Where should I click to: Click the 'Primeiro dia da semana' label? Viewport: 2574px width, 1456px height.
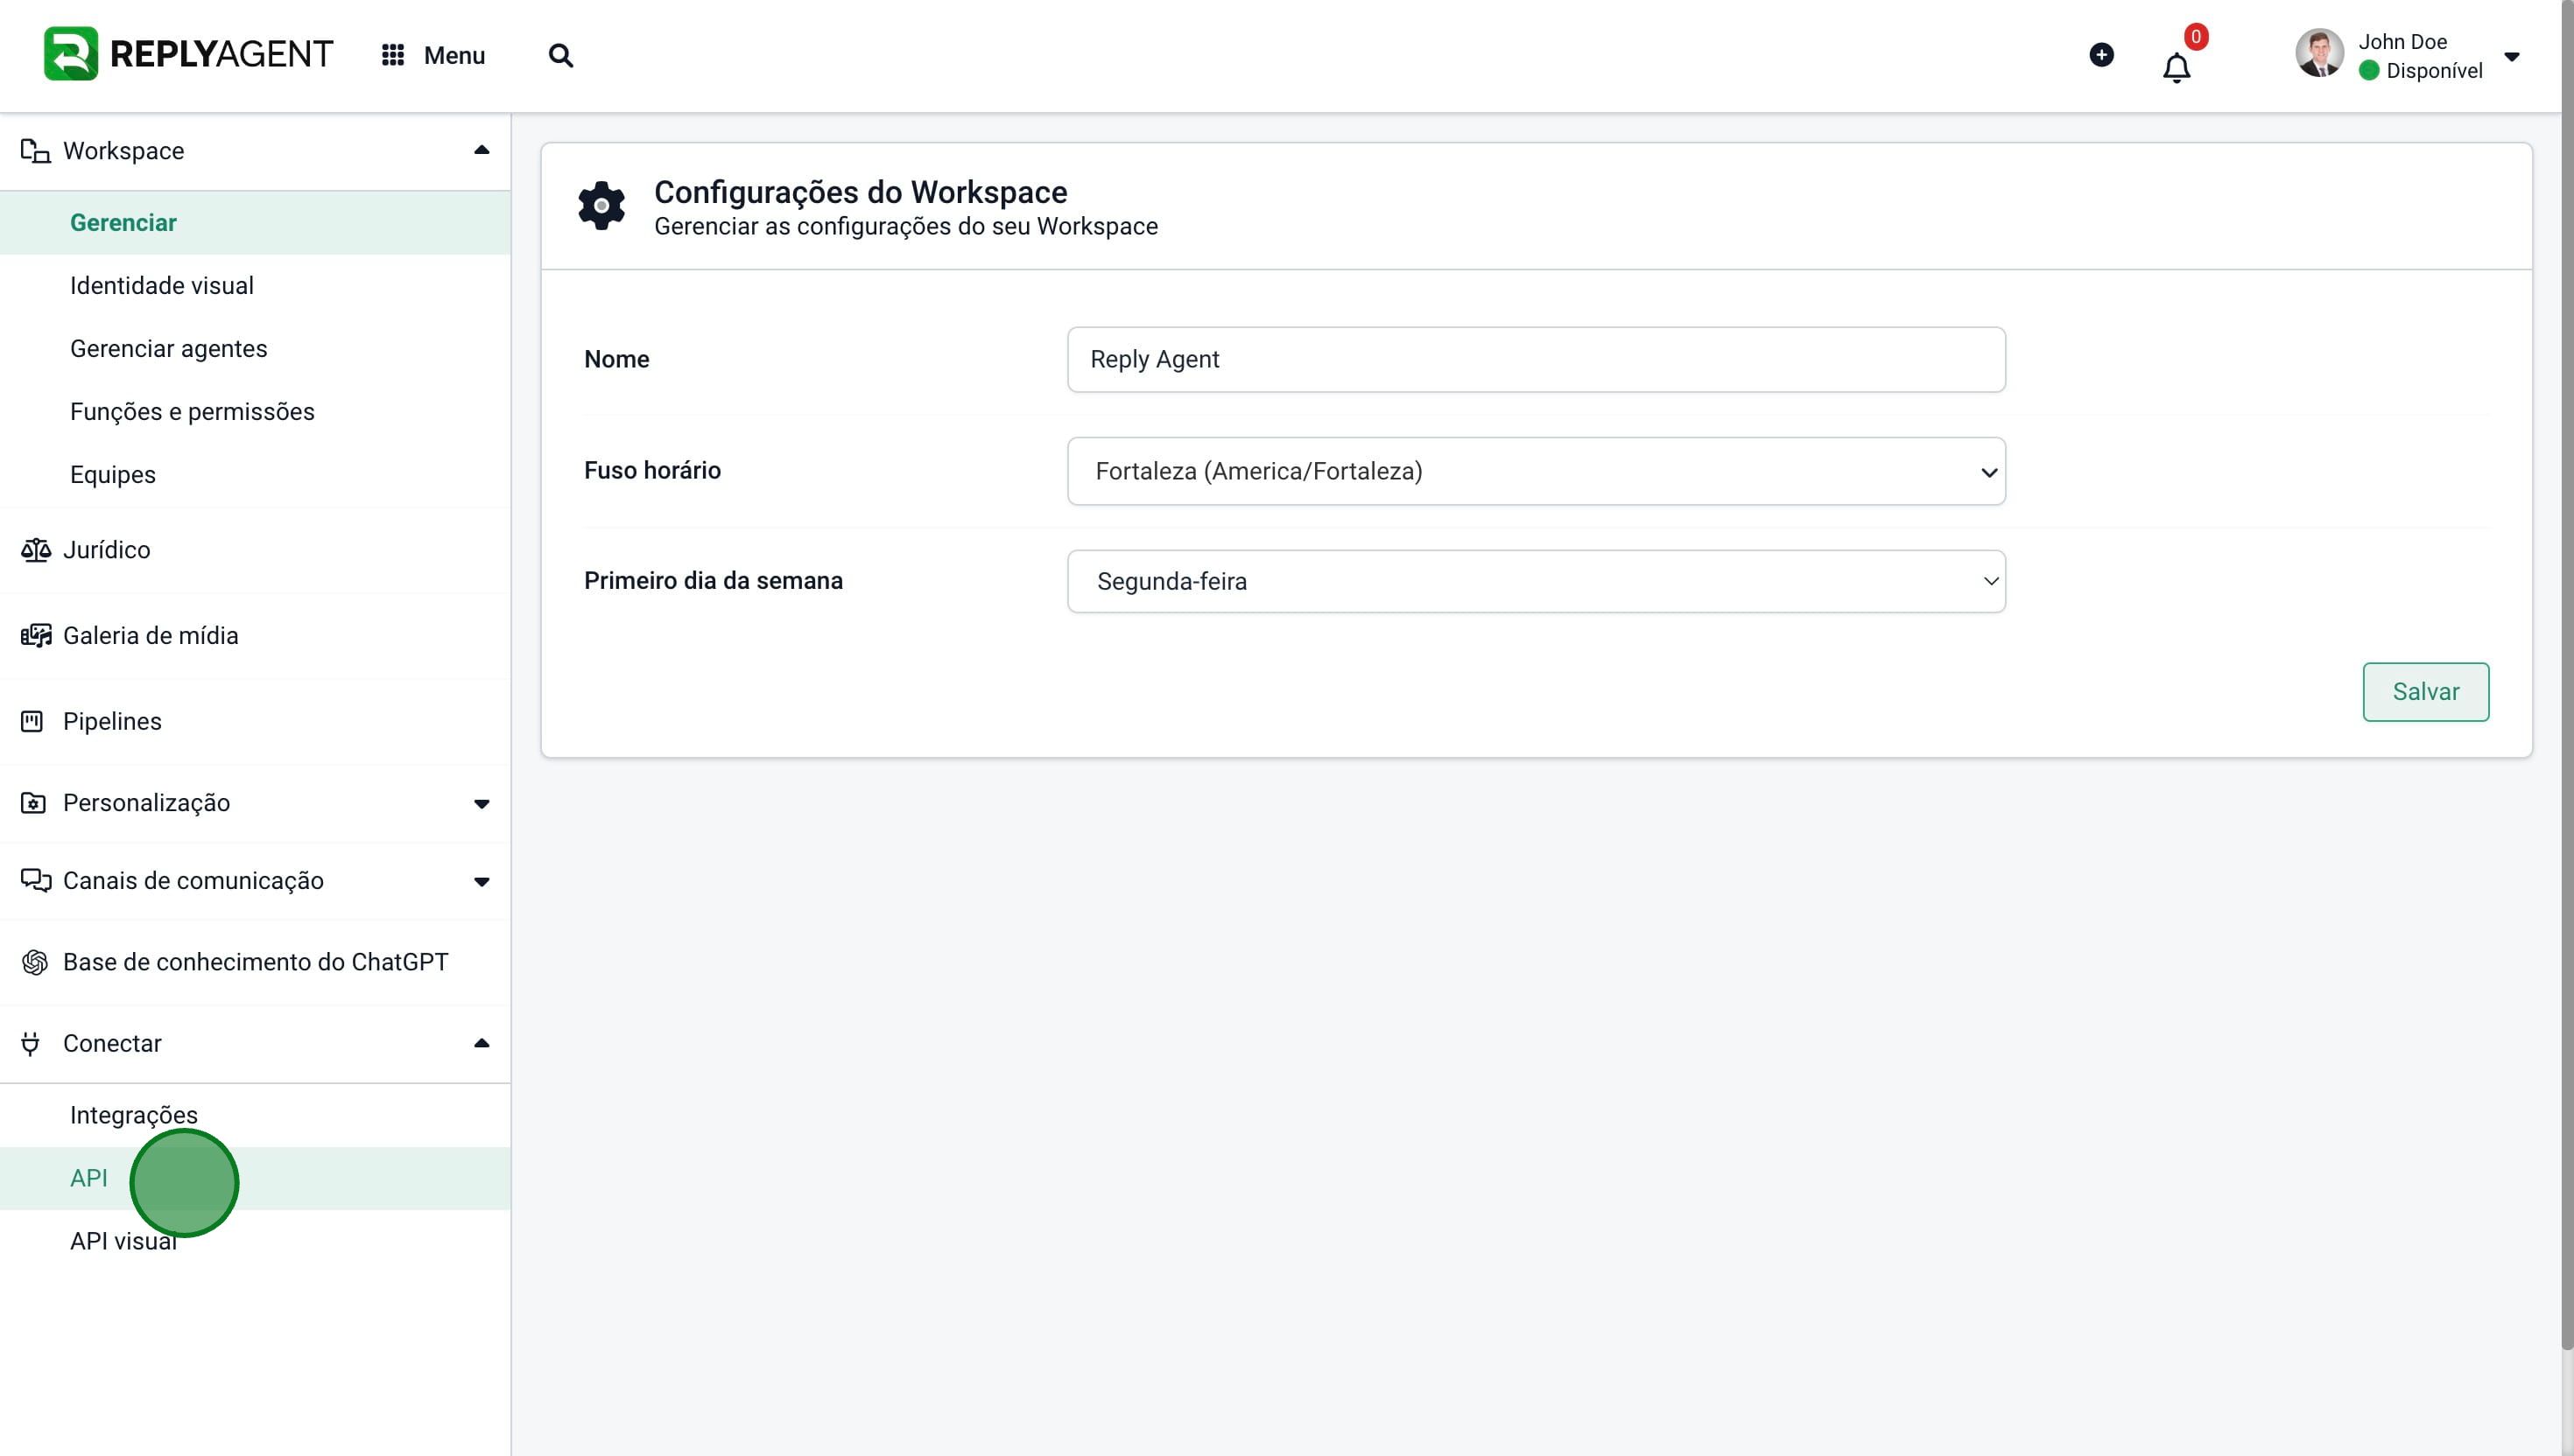point(714,581)
